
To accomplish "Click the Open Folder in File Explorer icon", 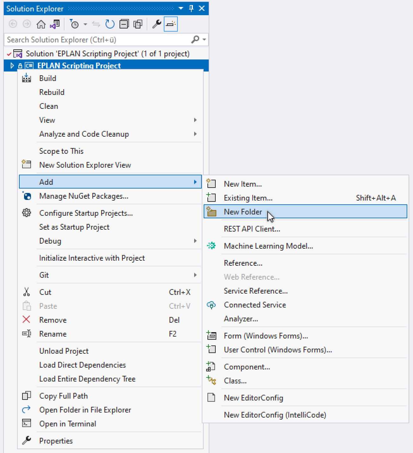I will [27, 409].
